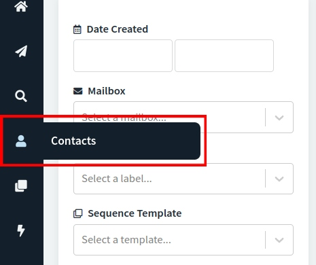The image size is (316, 265).
Task: Open the Home icon in sidebar
Action: 21,6
